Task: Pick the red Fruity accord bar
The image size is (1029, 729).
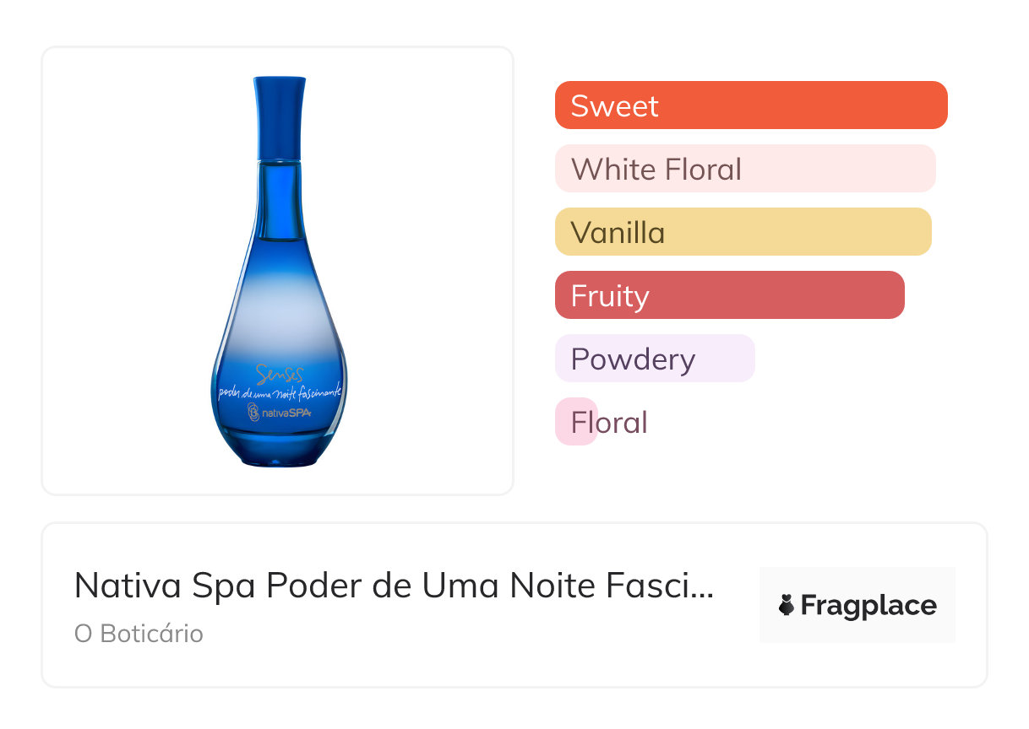Action: 730,295
